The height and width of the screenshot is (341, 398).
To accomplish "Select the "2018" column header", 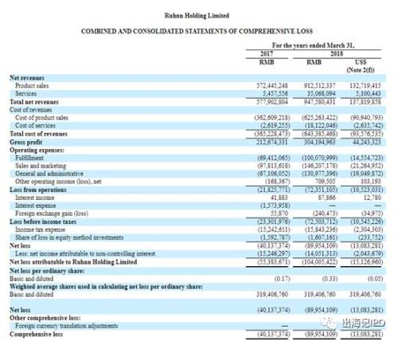I will 337,53.
